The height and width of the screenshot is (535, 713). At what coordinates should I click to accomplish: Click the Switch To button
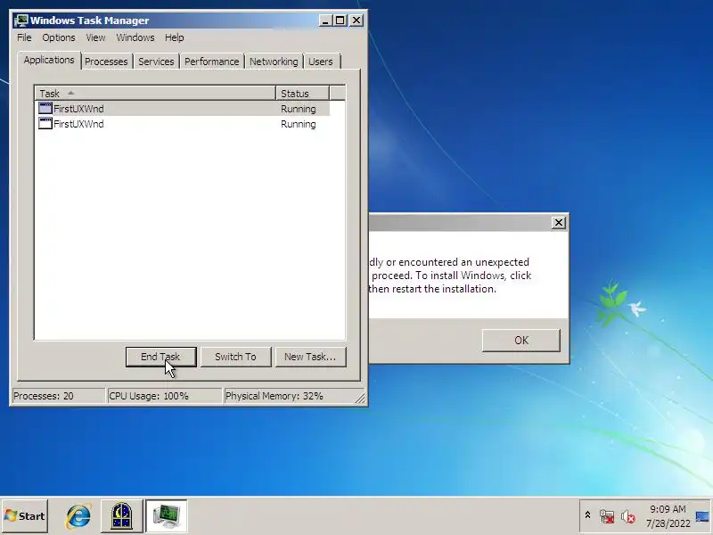[x=235, y=357]
